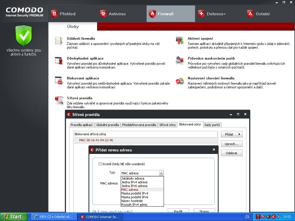This screenshot has width=295, height=221.
Task: Click the Odebrat button
Action: 232,153
